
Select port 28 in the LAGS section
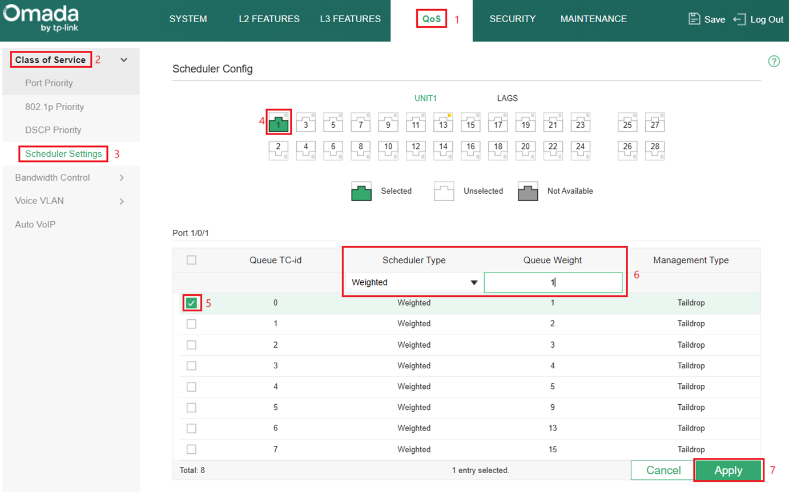pyautogui.click(x=655, y=150)
